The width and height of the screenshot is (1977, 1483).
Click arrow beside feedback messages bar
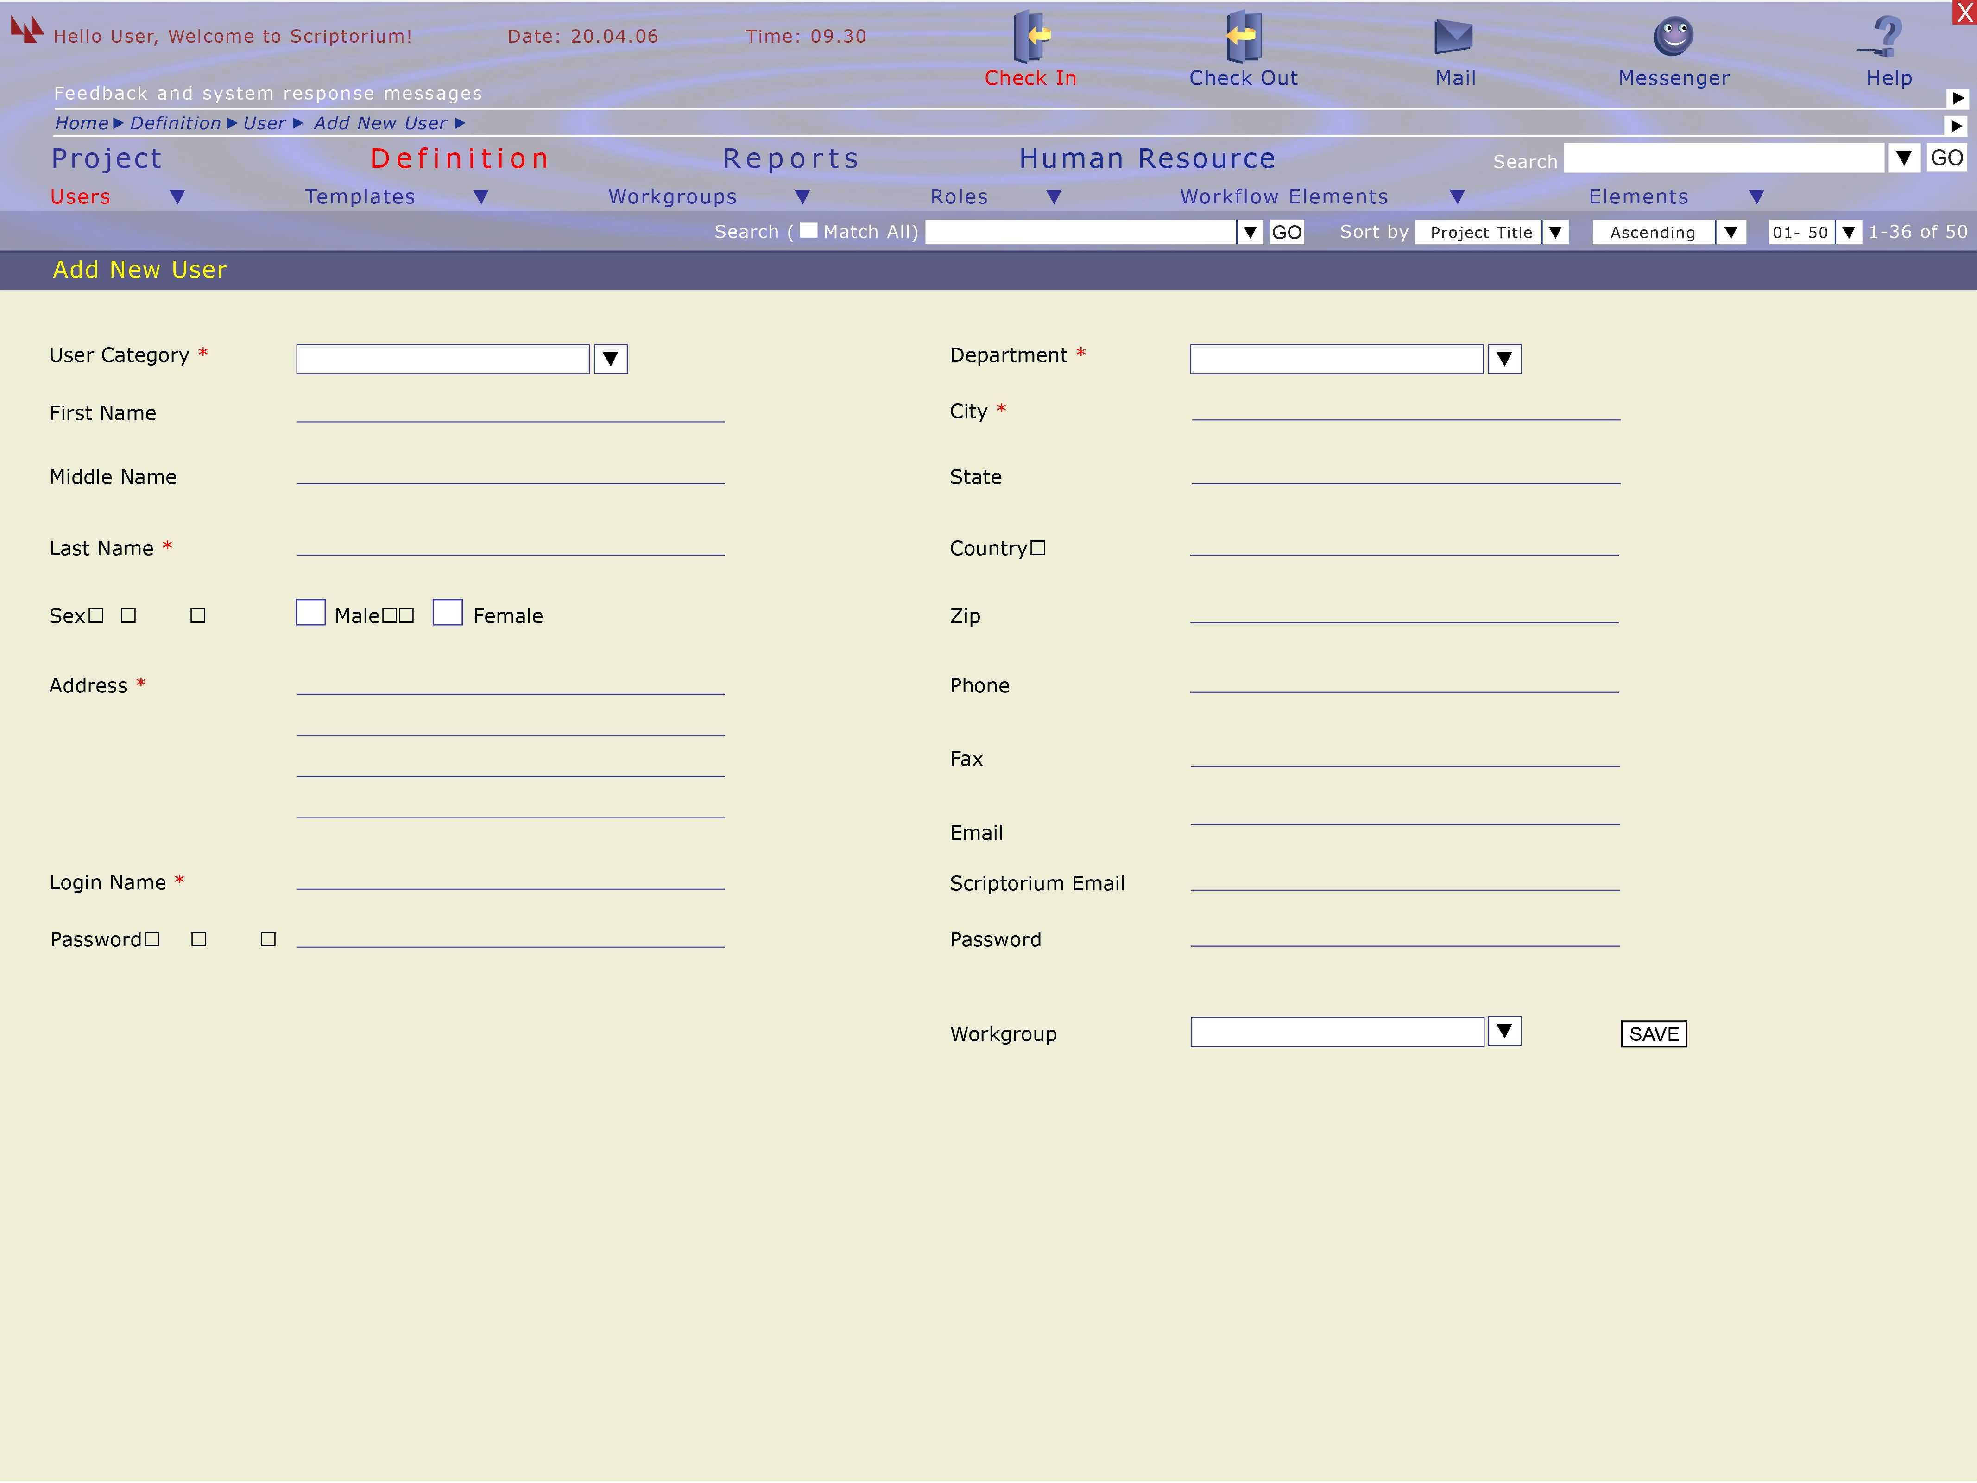click(x=1958, y=98)
